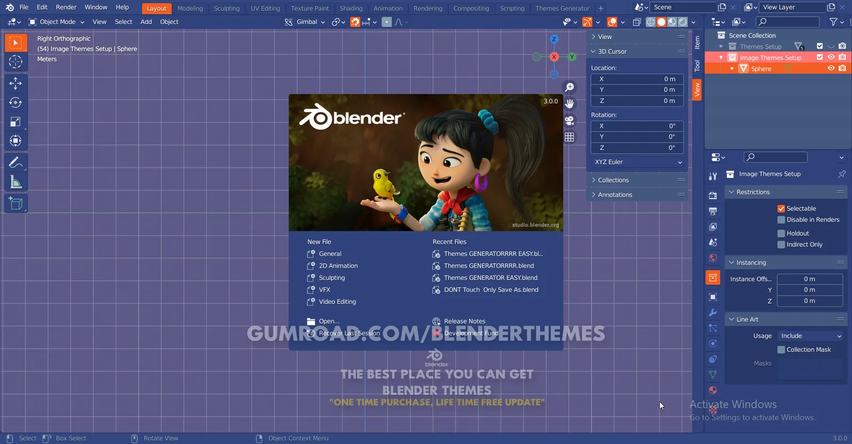Open the viewport Add menu
The image size is (852, 444).
tap(146, 22)
